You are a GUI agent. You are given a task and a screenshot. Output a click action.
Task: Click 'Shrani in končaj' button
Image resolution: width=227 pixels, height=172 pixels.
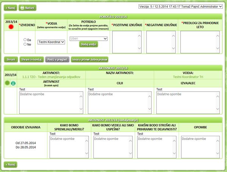[31, 59]
